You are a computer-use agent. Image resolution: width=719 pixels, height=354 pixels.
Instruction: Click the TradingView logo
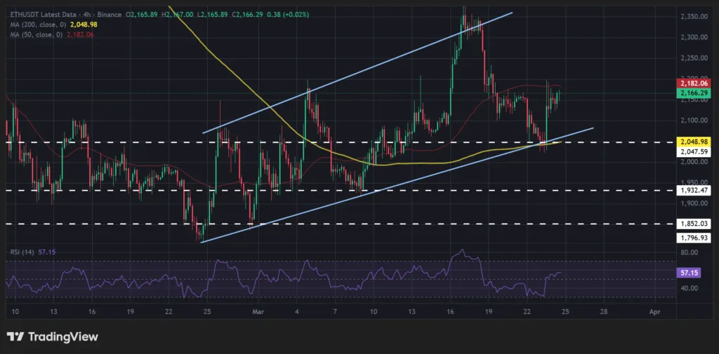click(x=53, y=337)
